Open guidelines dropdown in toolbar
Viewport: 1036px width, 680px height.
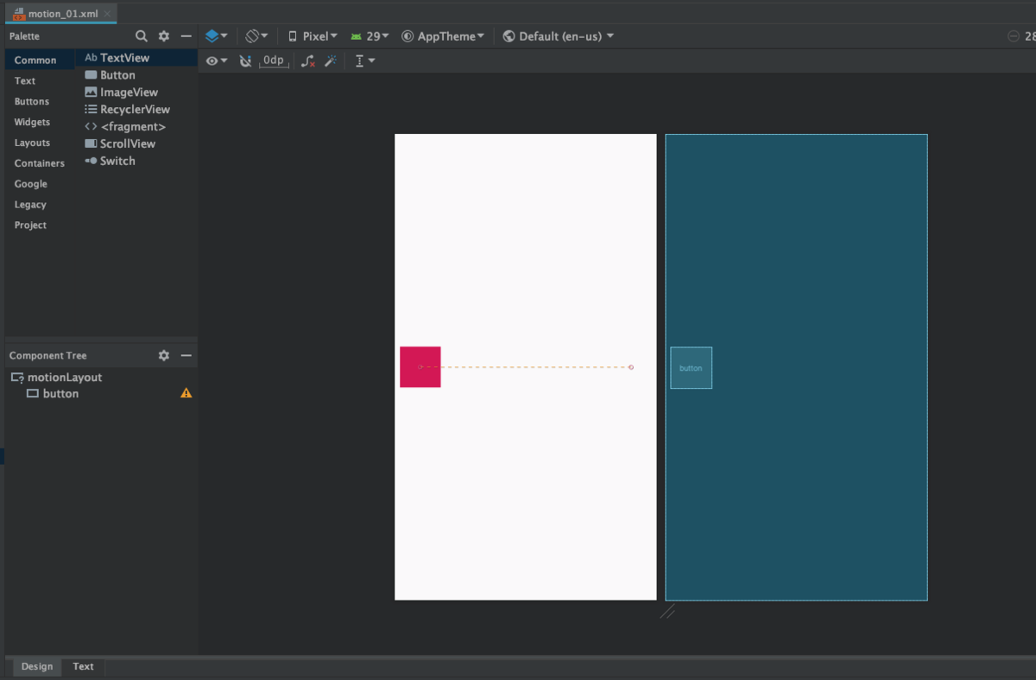[x=365, y=60]
